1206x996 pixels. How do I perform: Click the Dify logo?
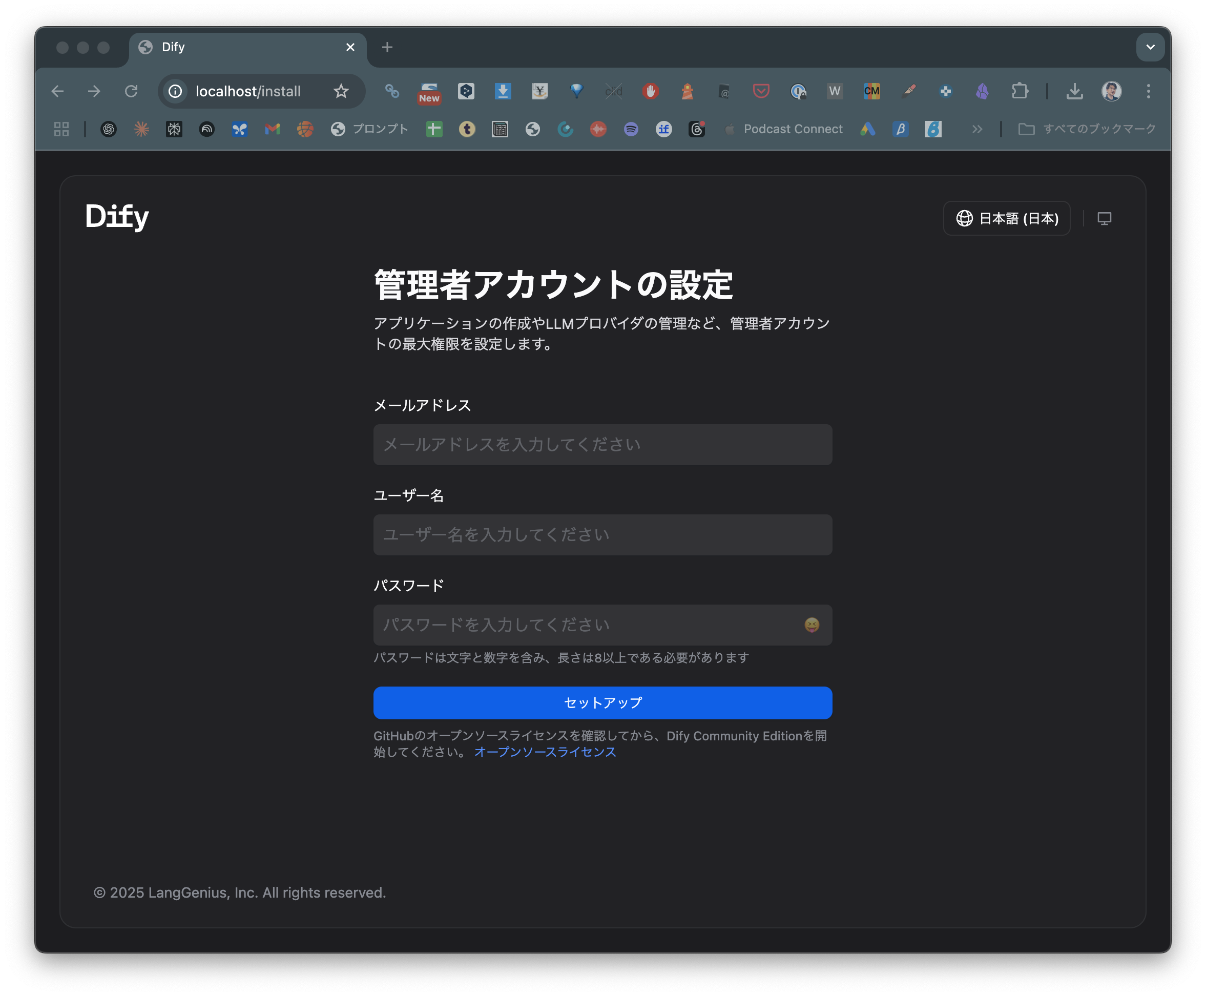click(117, 217)
